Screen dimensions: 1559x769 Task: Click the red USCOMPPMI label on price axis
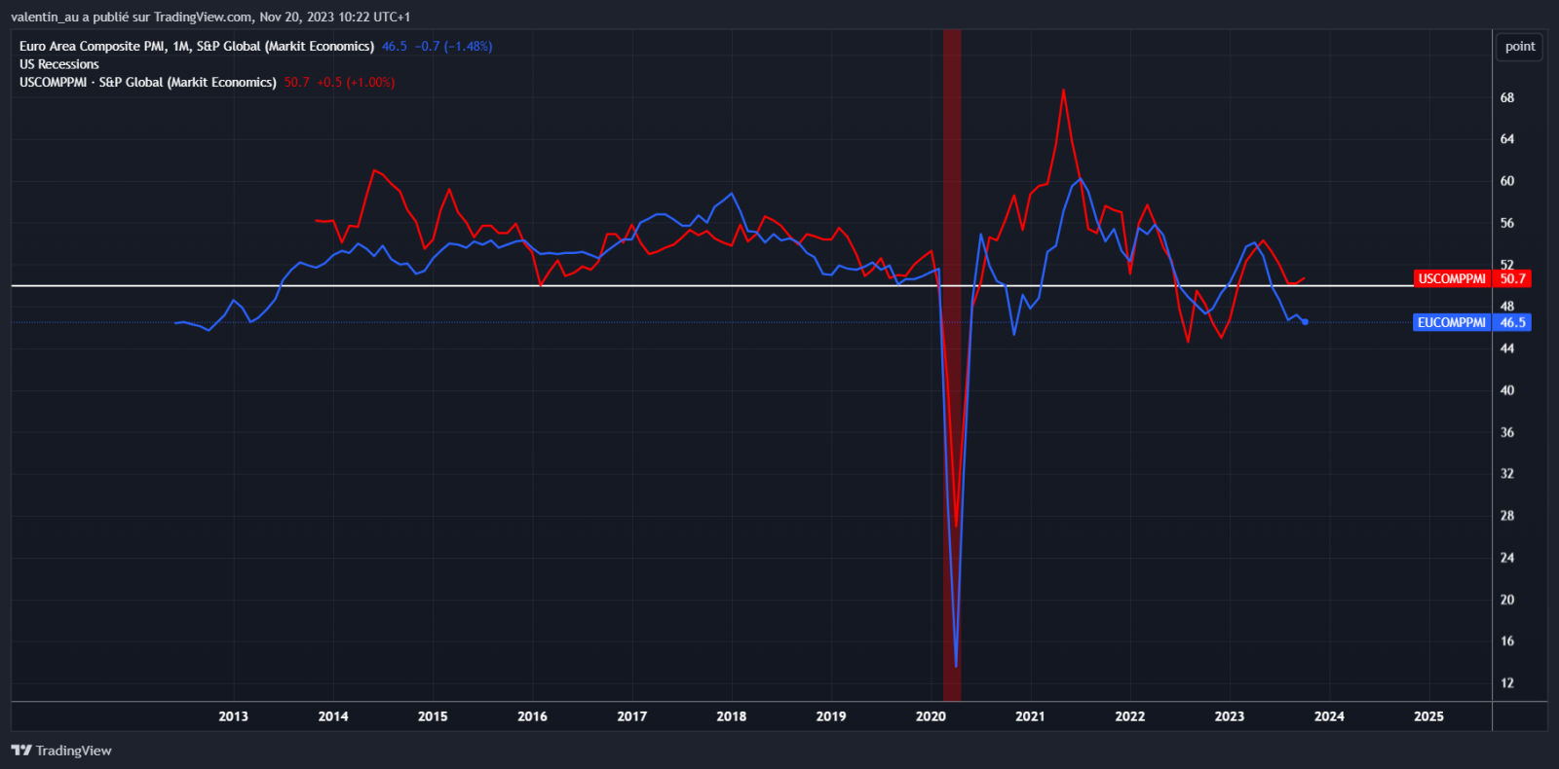(x=1452, y=279)
